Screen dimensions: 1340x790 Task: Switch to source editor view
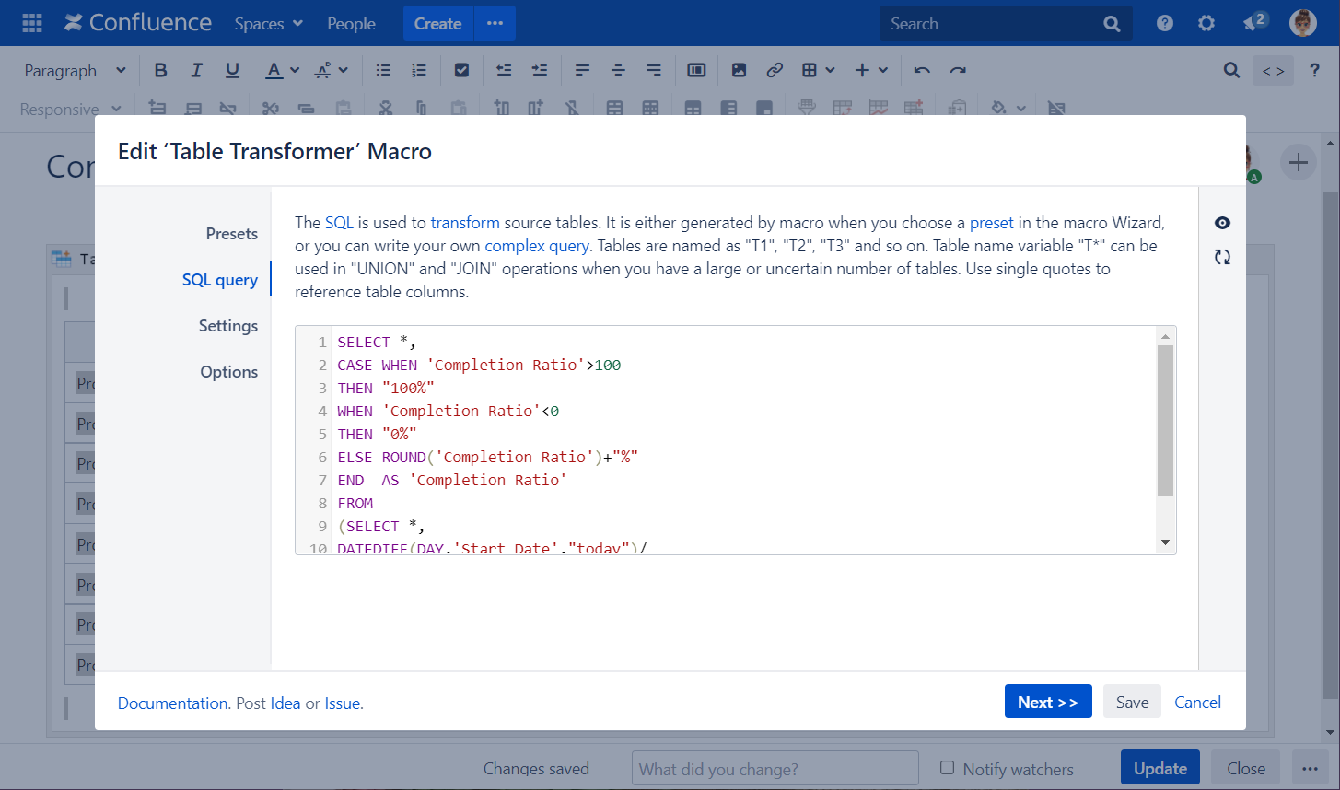(1273, 71)
